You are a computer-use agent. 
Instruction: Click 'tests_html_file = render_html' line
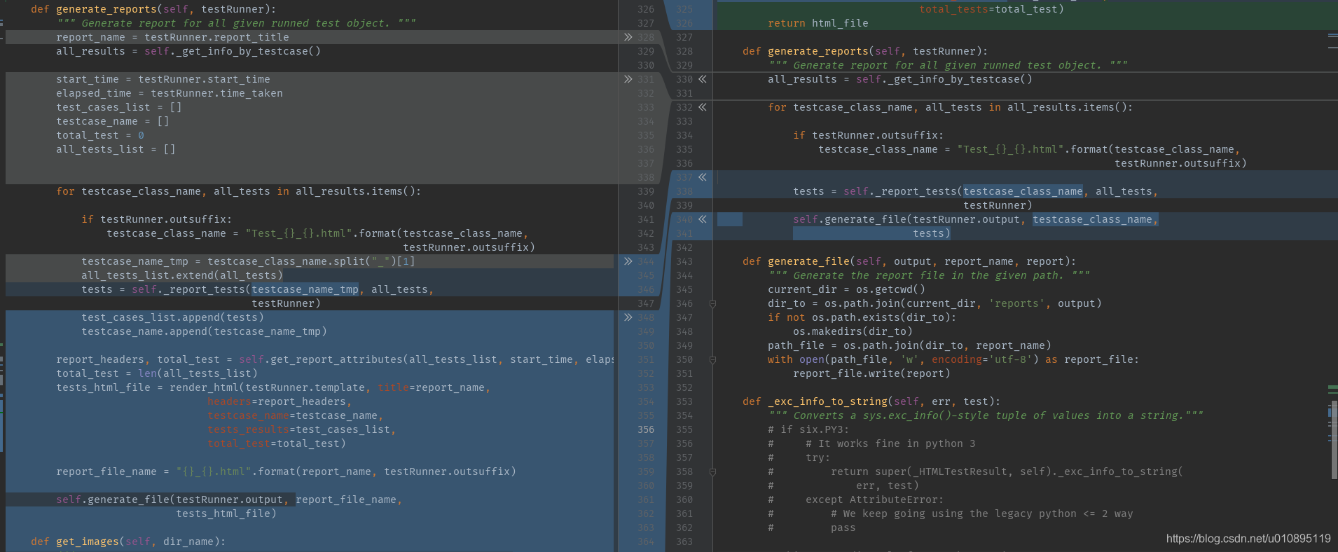tap(273, 387)
